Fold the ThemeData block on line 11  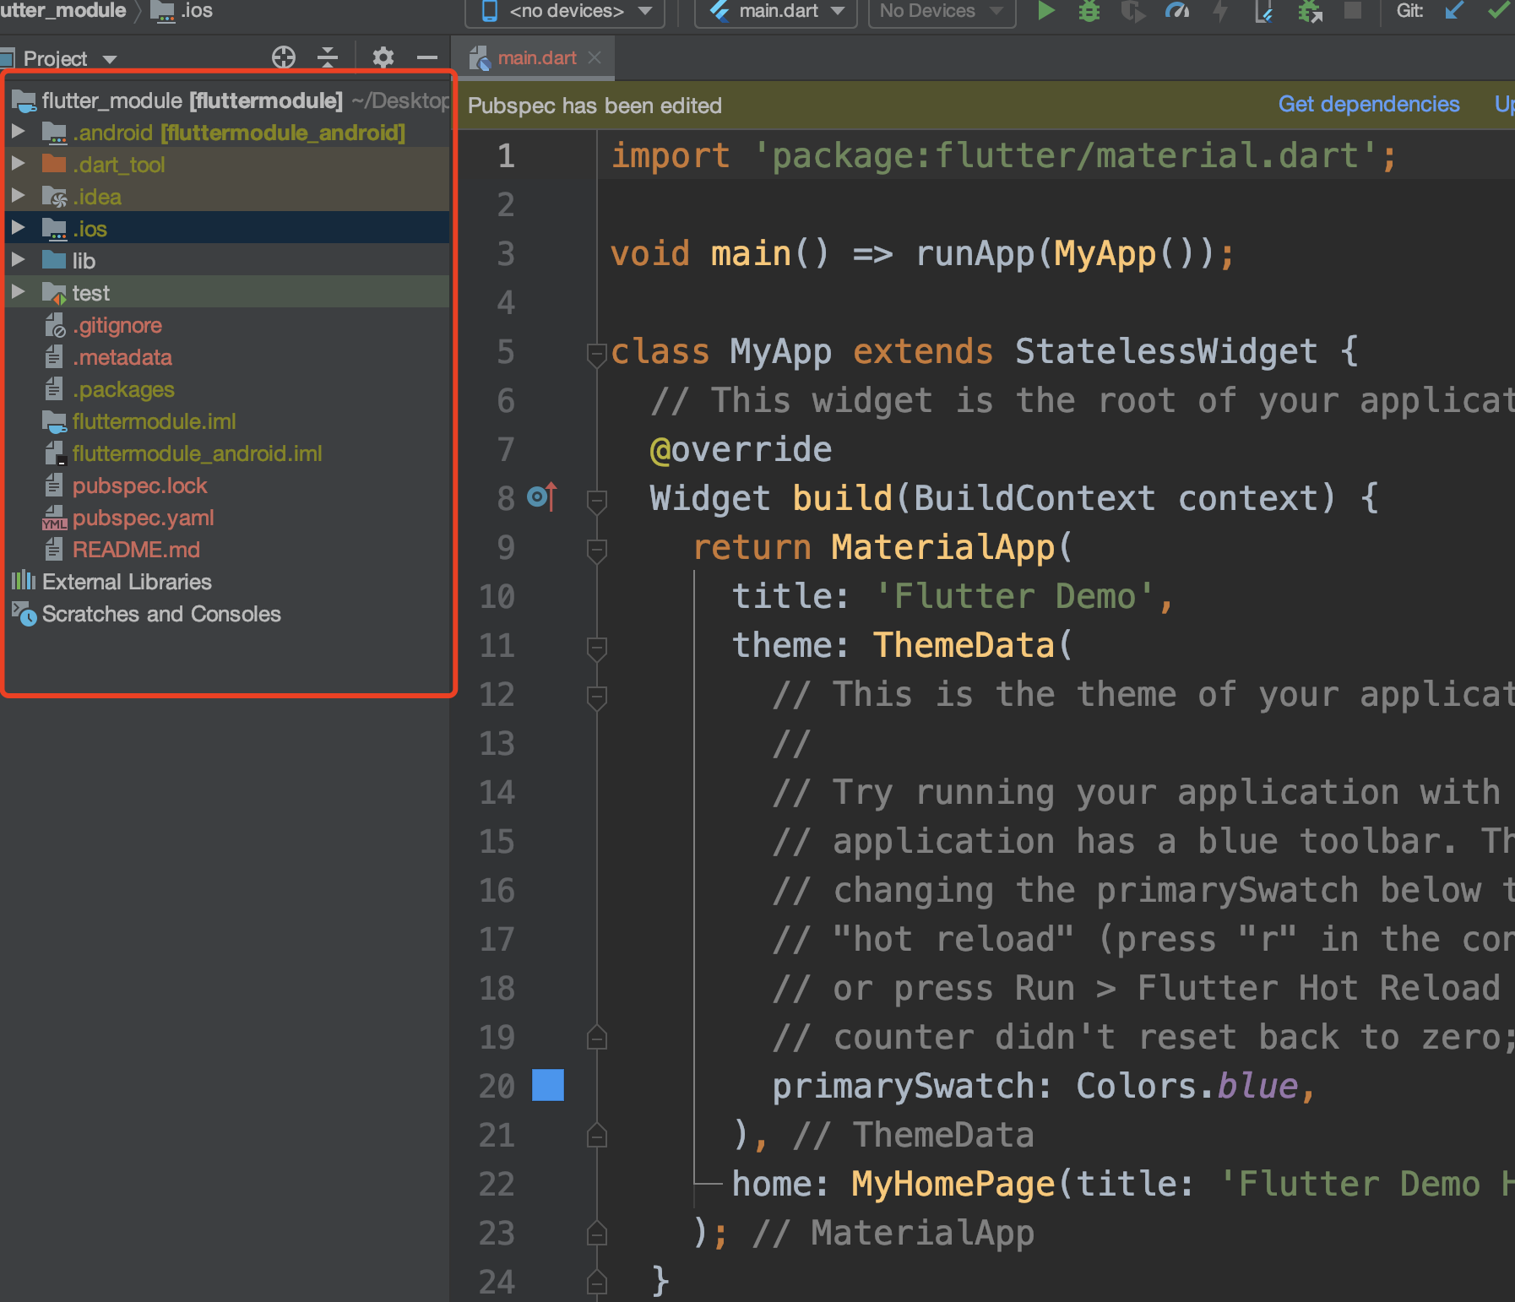click(x=597, y=648)
